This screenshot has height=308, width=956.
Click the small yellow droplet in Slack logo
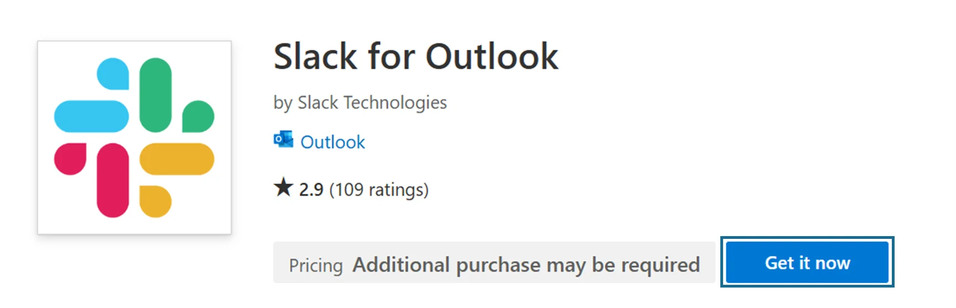tap(155, 201)
